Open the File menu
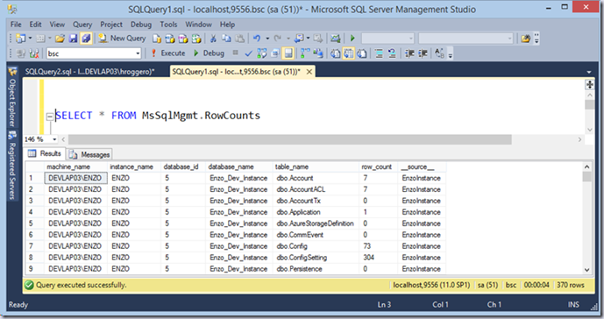604x319 pixels. coord(16,25)
